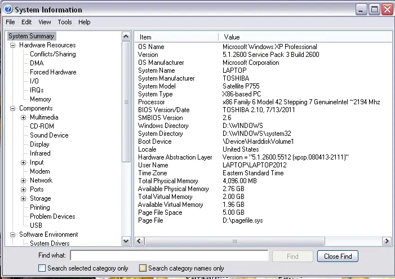Click the Eastern Standard Time value
The height and width of the screenshot is (279, 395).
pos(253,173)
